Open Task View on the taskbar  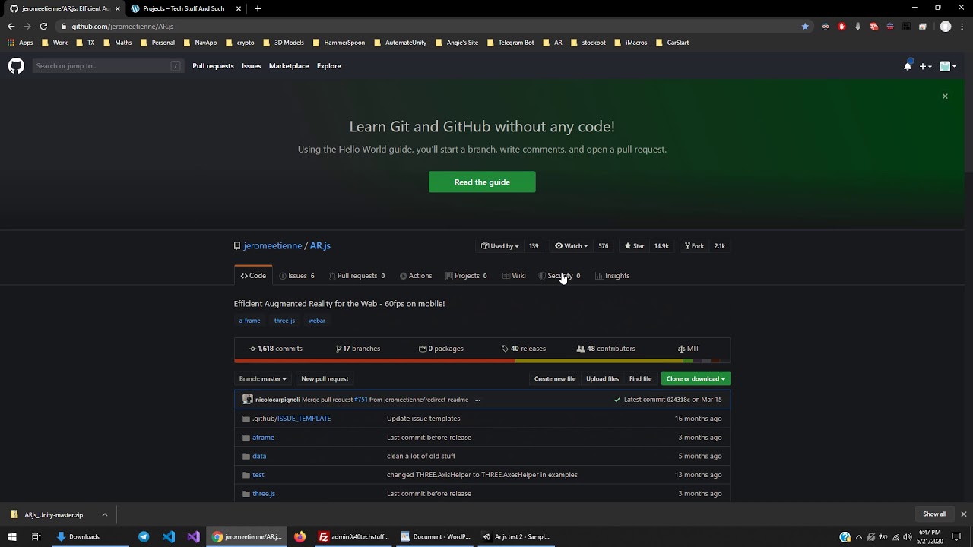[36, 536]
